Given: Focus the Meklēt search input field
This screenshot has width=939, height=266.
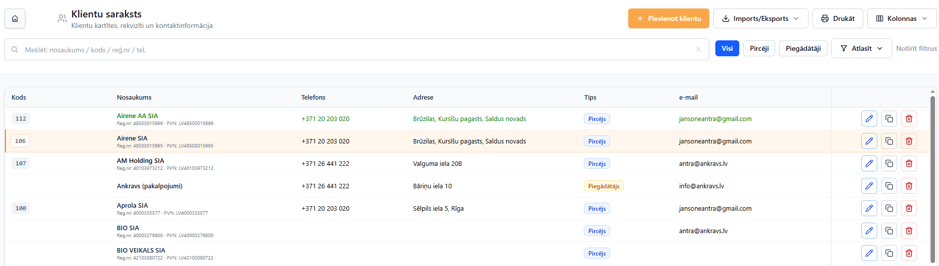Looking at the screenshot, I should point(357,49).
